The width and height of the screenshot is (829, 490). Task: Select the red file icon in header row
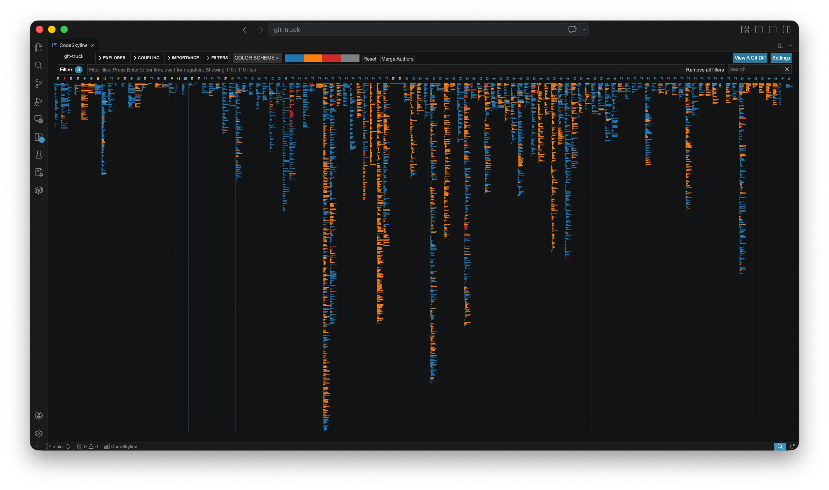pos(64,78)
